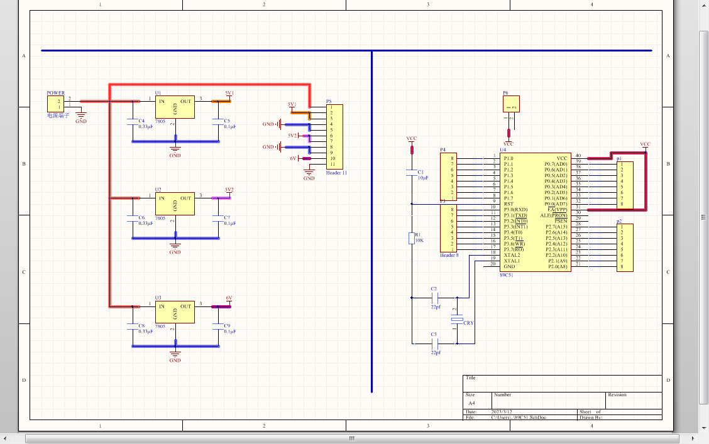
Task: Click the horizontal scrollbar thumb
Action: 352,438
